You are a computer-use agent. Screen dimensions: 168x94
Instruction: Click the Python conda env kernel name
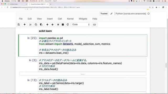(131, 14)
